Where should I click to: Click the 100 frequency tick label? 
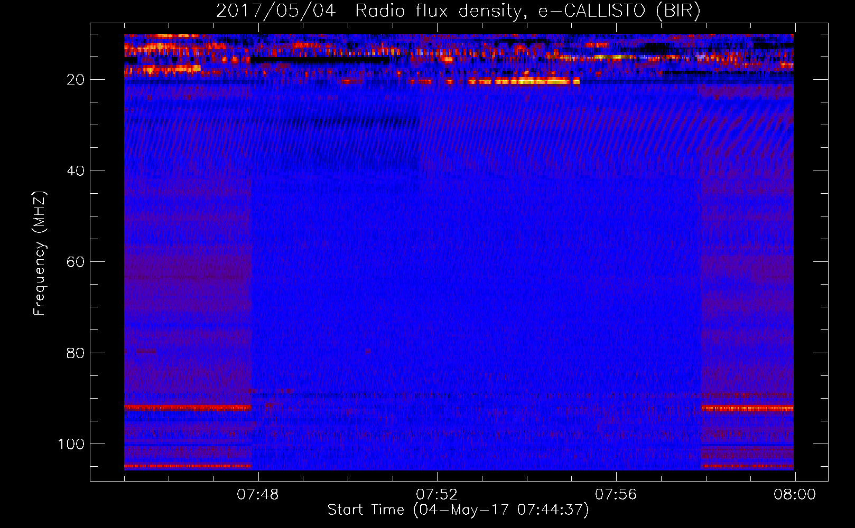71,444
